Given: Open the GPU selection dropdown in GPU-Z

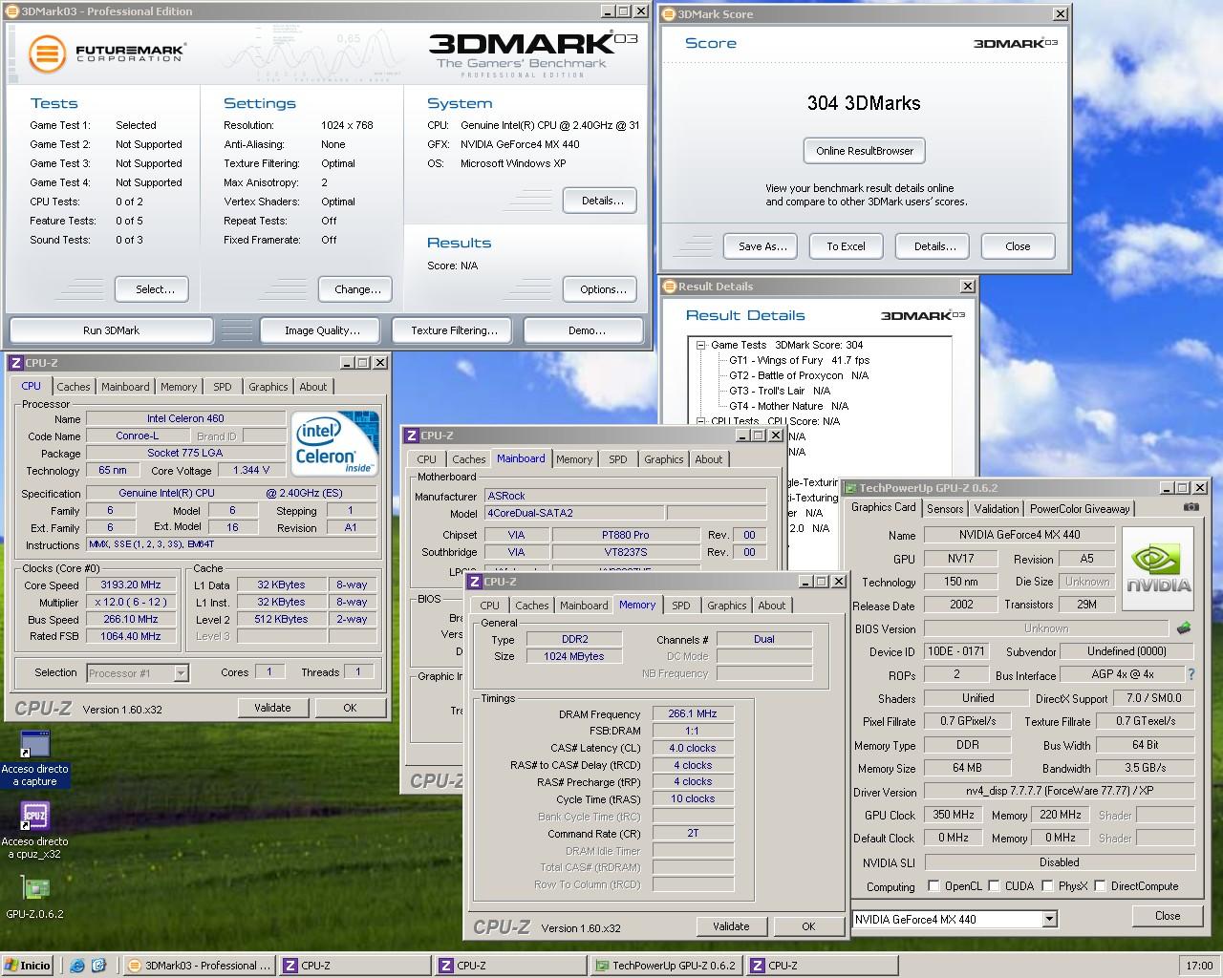Looking at the screenshot, I should click(x=1049, y=919).
